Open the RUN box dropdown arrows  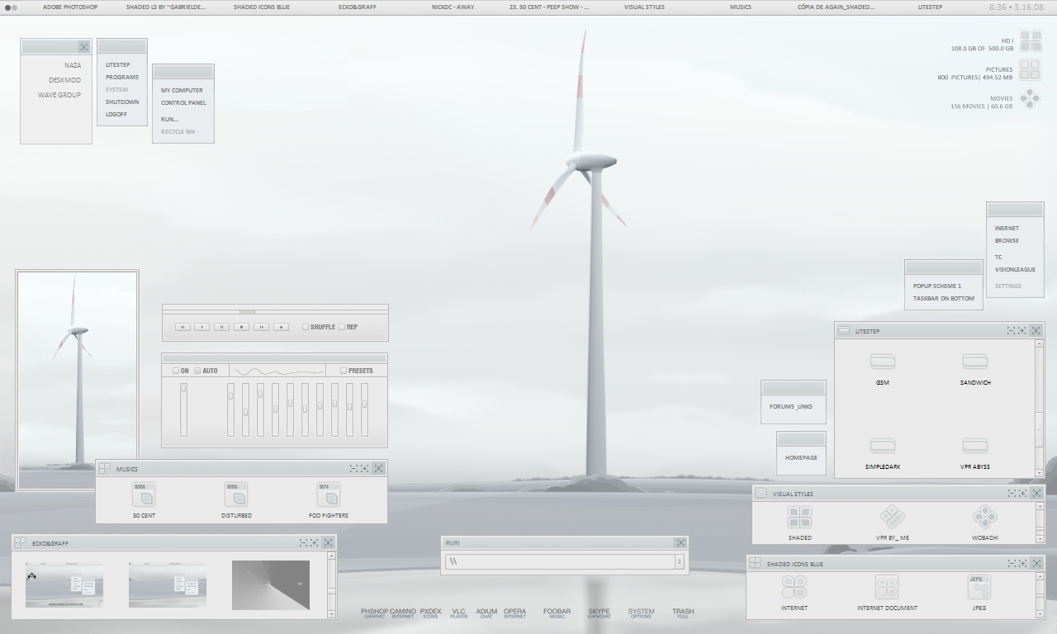click(680, 561)
